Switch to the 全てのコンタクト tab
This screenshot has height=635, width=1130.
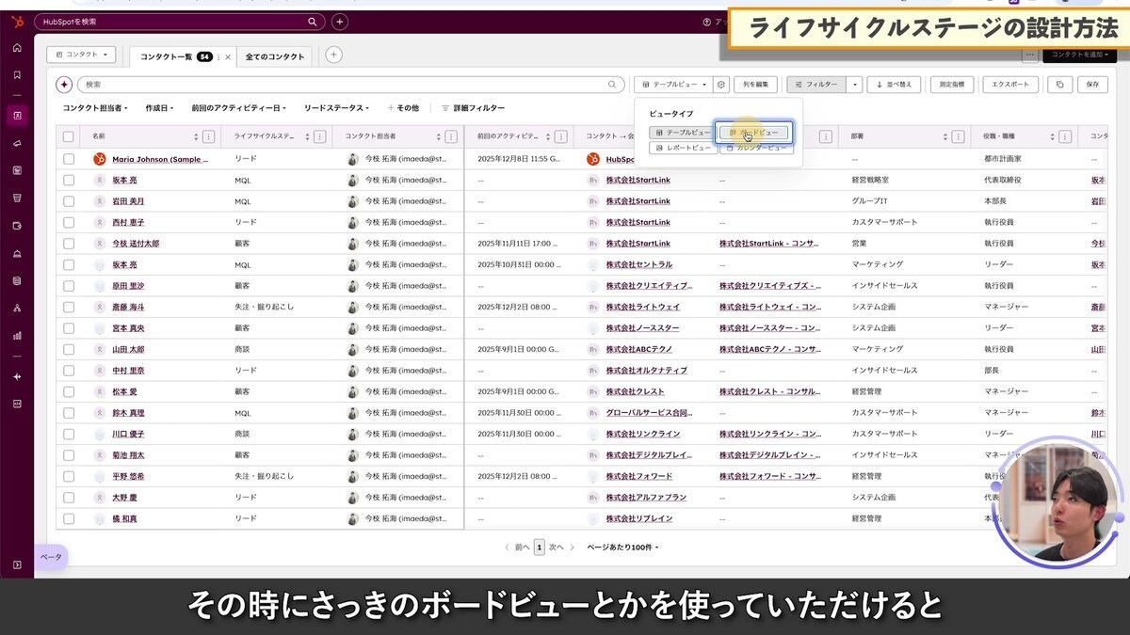(273, 56)
